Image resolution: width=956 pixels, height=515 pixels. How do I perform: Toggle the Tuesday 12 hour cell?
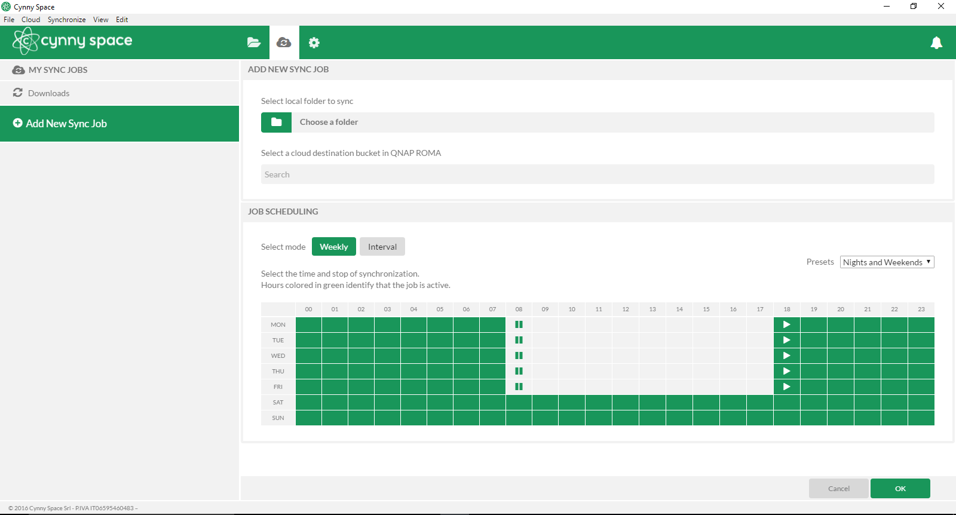(x=626, y=340)
